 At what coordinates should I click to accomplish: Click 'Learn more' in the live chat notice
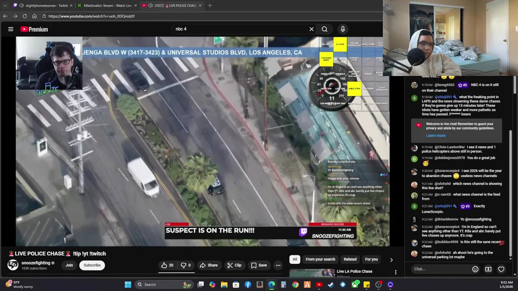coord(435,136)
